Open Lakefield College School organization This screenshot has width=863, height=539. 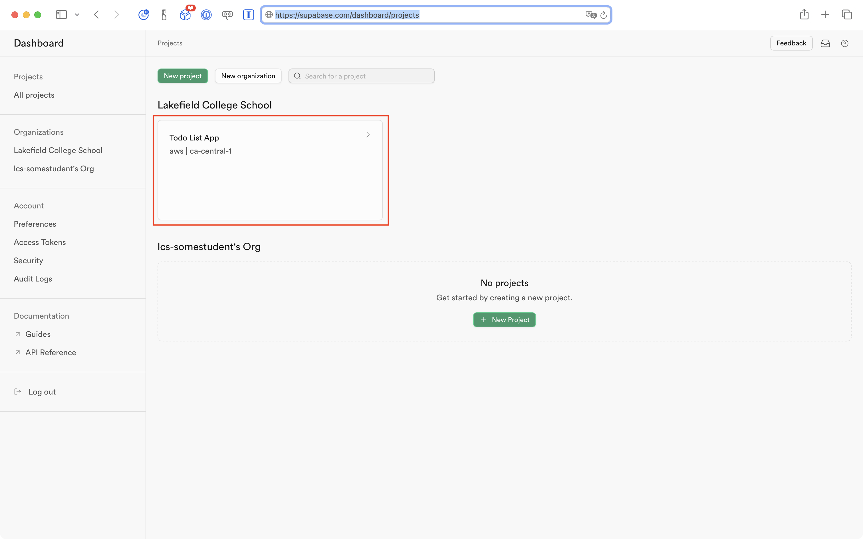pyautogui.click(x=58, y=150)
